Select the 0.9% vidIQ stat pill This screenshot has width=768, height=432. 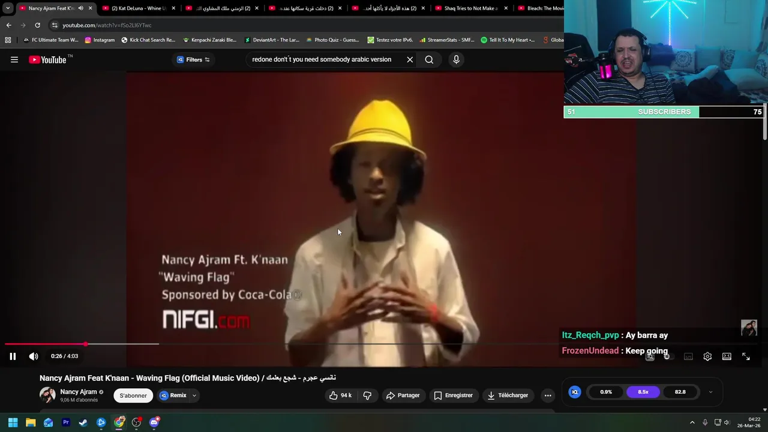(x=606, y=392)
